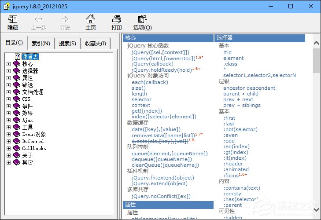The image size is (321, 220).
Task: Click the book icon beside 筛选
Action: (17, 85)
